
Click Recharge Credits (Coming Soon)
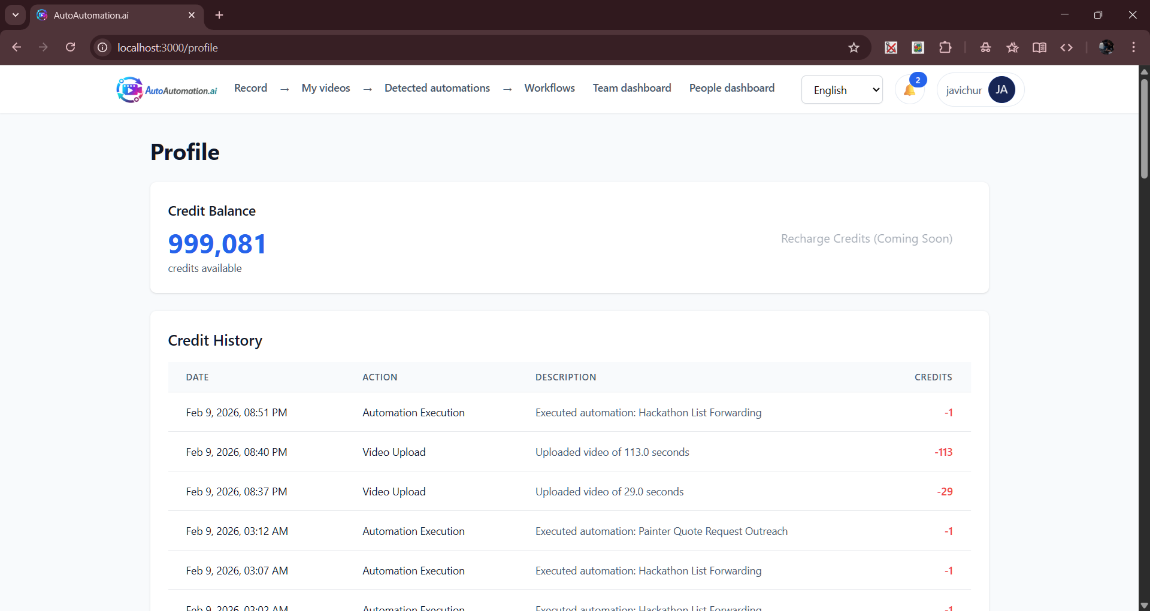[867, 238]
